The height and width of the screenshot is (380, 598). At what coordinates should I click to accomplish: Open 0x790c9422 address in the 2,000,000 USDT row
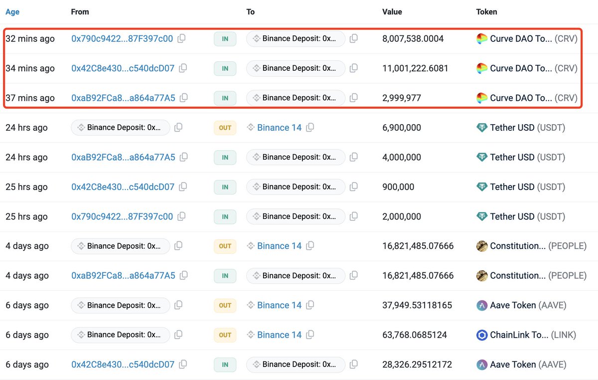pos(122,216)
